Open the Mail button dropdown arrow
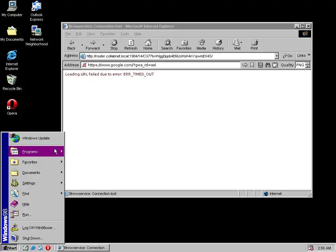This screenshot has height=252, width=336. [x=241, y=42]
